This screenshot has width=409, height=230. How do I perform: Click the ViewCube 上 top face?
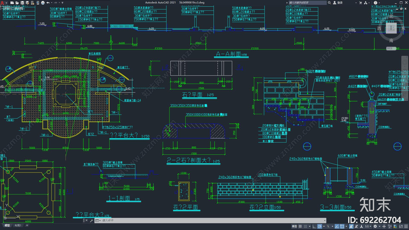pyautogui.click(x=391, y=28)
